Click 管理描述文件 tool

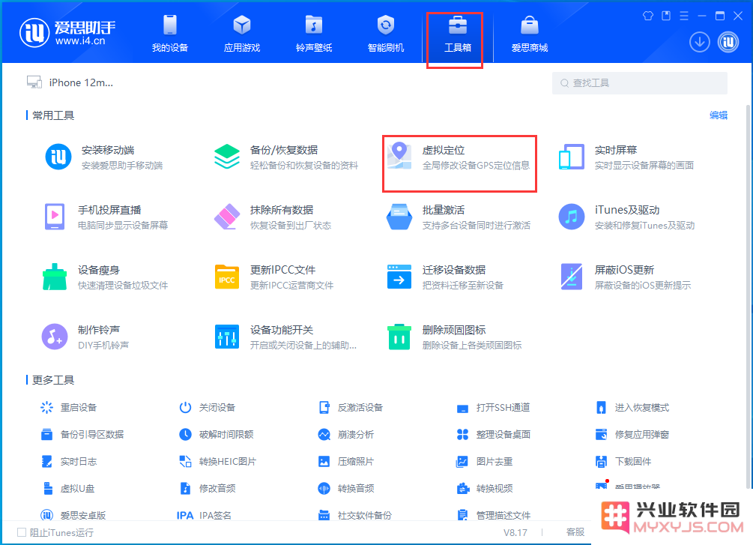tap(494, 515)
